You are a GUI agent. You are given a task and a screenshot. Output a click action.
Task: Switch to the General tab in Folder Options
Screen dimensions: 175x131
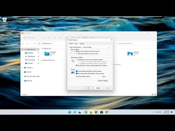click(x=71, y=43)
